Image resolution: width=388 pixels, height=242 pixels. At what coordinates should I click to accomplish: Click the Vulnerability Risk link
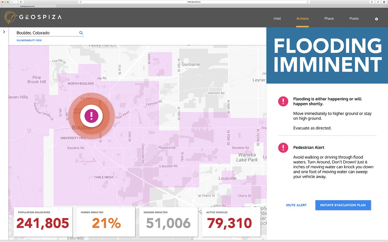29,40
